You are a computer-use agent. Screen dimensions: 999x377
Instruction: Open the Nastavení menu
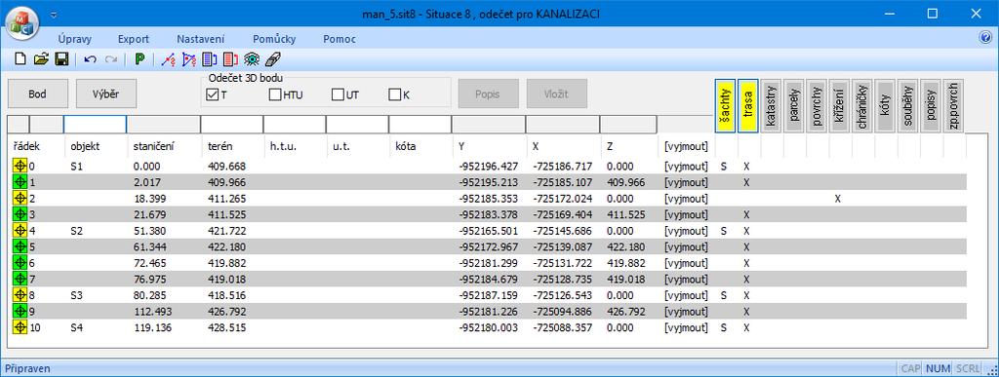pyautogui.click(x=201, y=39)
